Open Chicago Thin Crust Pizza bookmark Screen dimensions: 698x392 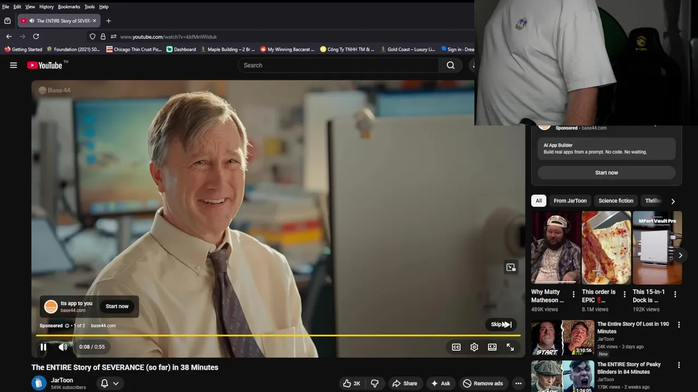pos(134,49)
